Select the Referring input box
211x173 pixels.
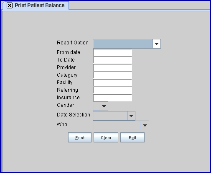(x=112, y=90)
